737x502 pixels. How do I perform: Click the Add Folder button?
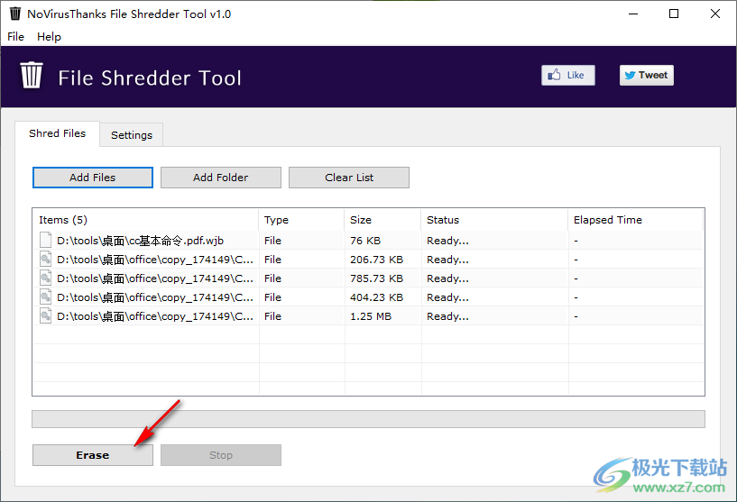tap(220, 178)
